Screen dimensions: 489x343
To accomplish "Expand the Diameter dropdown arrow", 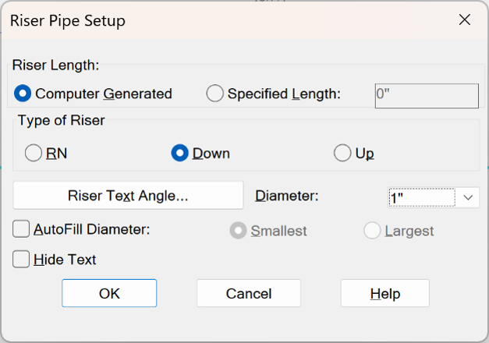I will tap(468, 197).
